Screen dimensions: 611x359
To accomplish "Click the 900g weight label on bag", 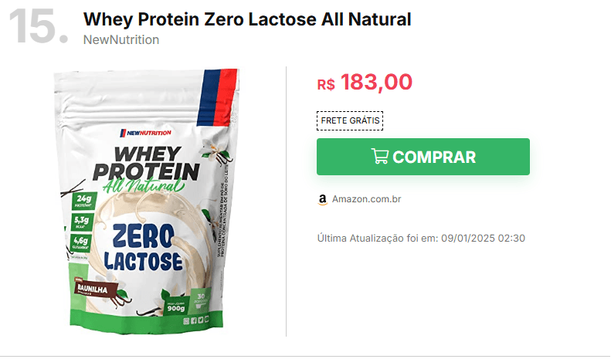I will click(x=176, y=307).
